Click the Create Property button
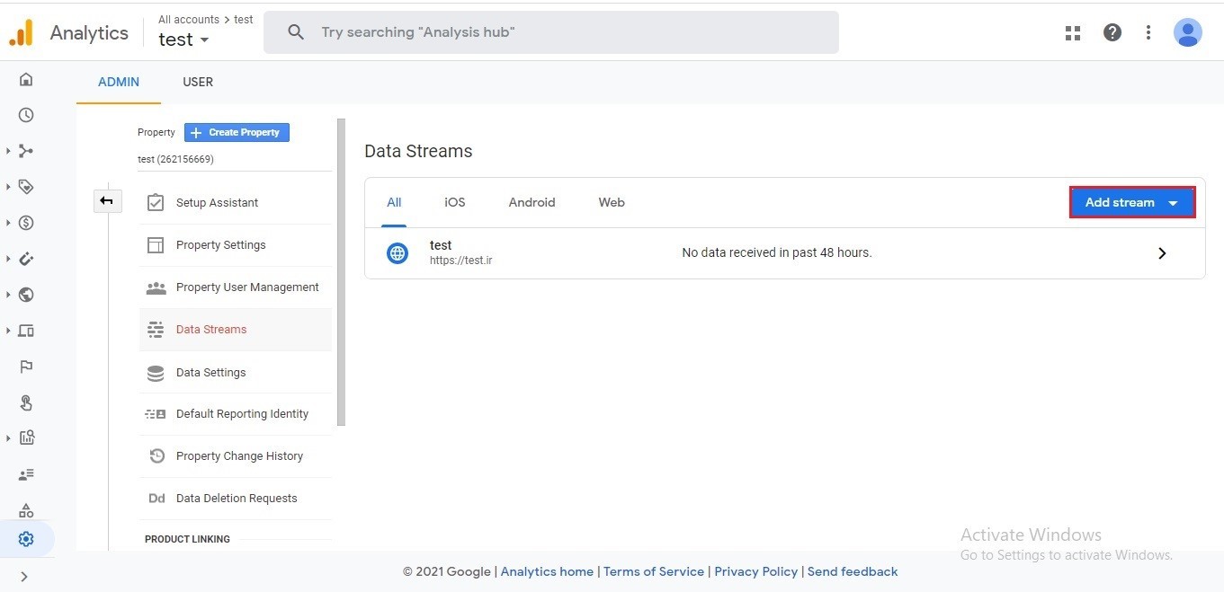The width and height of the screenshot is (1224, 592). tap(237, 132)
